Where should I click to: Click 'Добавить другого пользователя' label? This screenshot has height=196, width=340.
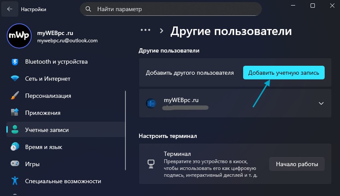pyautogui.click(x=190, y=73)
